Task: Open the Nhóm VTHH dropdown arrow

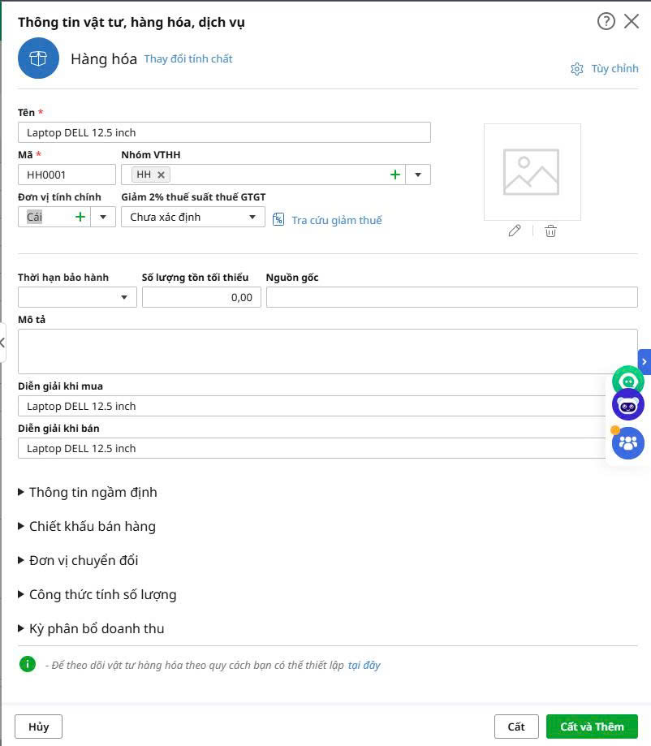Action: 418,175
